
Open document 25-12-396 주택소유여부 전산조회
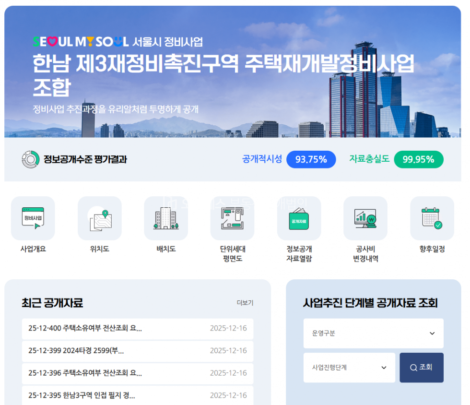tap(138, 373)
